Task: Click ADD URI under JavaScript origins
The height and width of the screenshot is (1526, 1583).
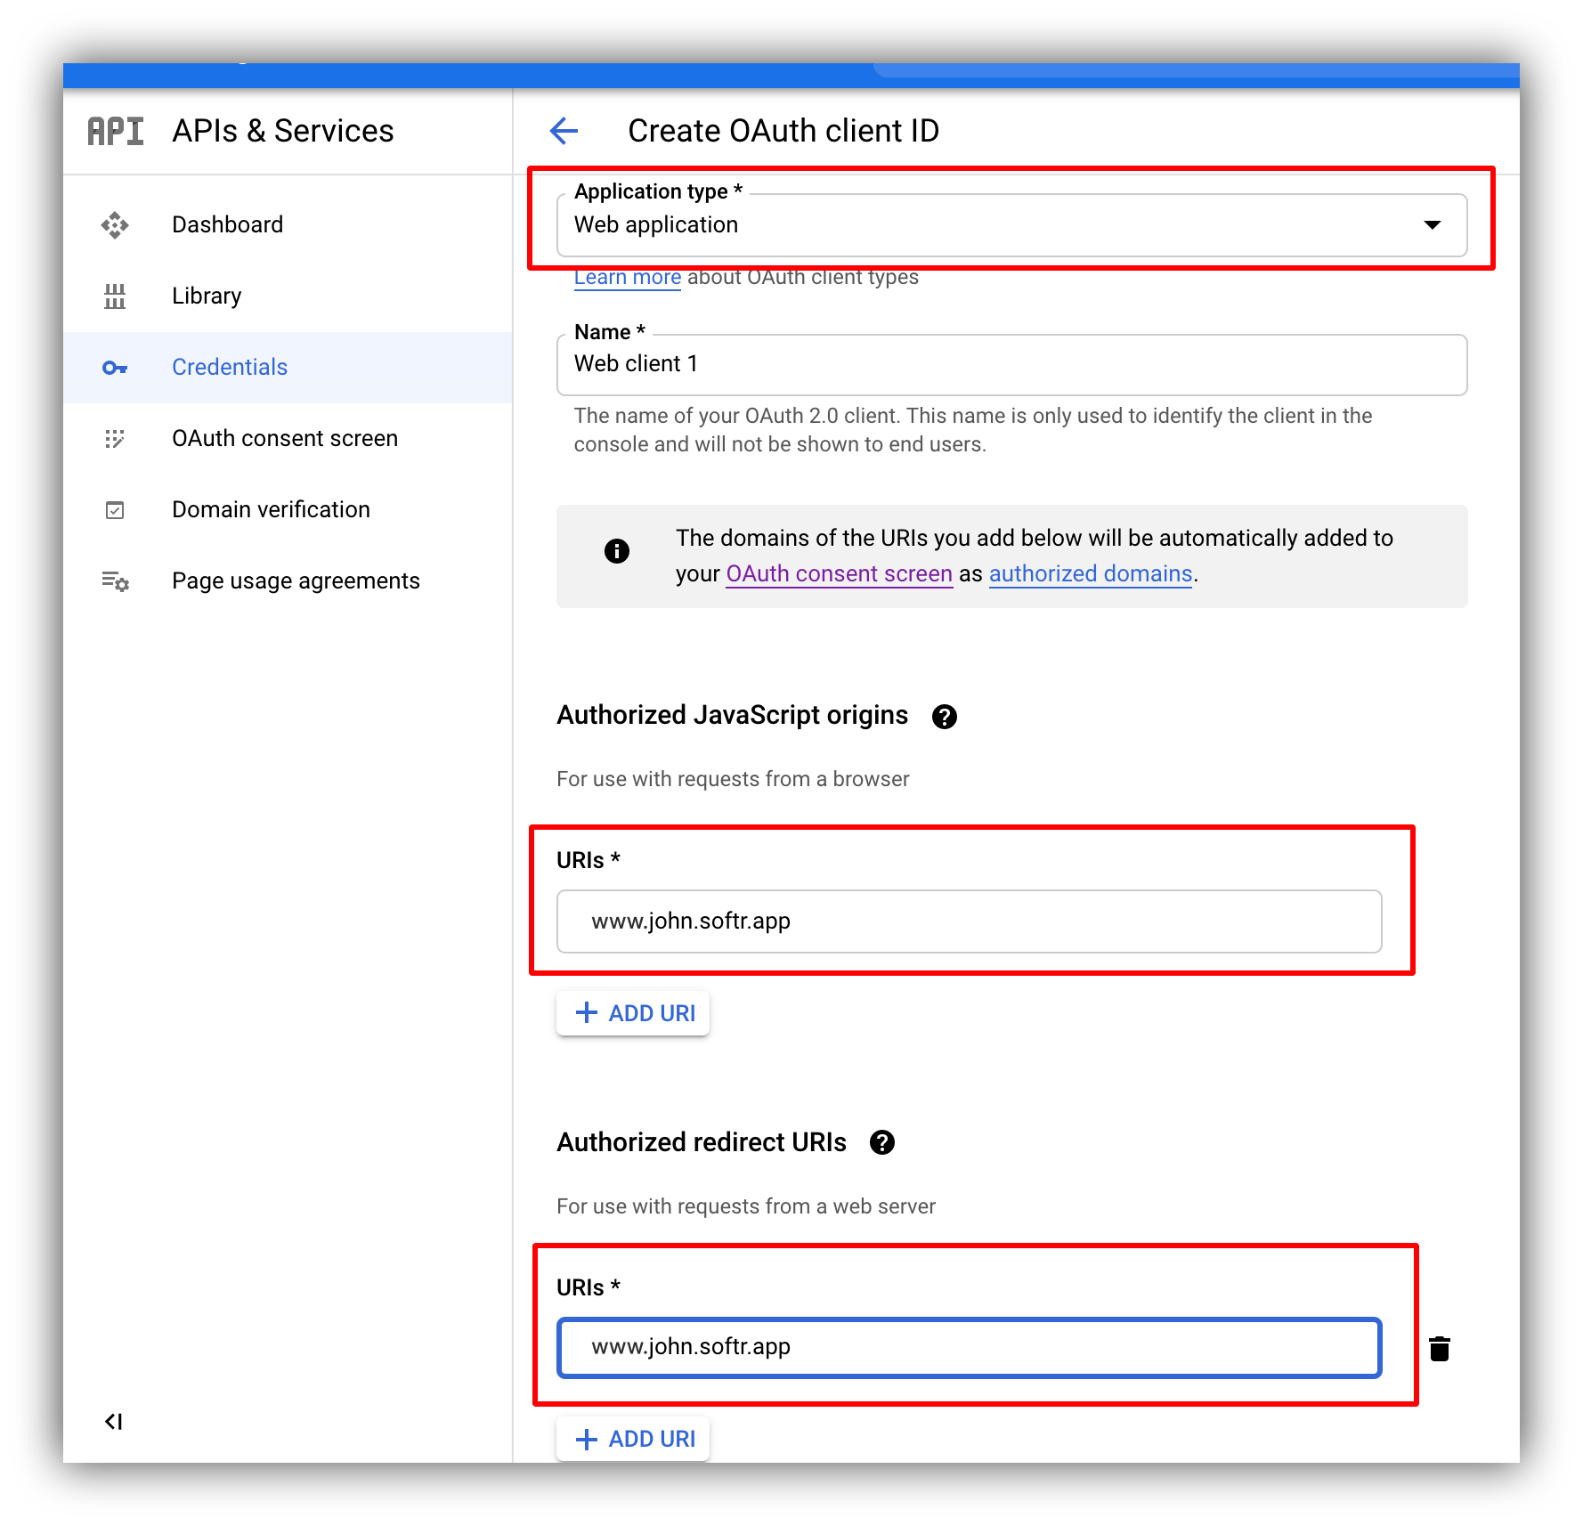Action: pos(632,1012)
